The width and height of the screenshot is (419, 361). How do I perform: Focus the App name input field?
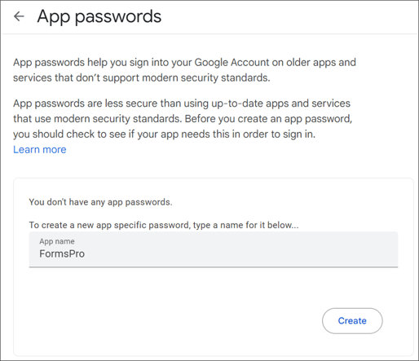pos(214,249)
